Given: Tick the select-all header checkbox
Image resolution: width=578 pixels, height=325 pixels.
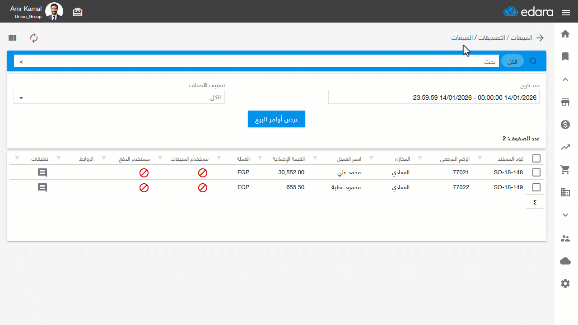Looking at the screenshot, I should click(x=536, y=158).
